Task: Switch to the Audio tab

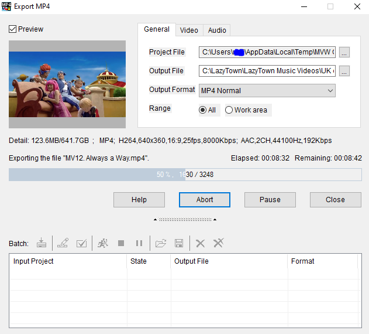Action: click(x=217, y=30)
